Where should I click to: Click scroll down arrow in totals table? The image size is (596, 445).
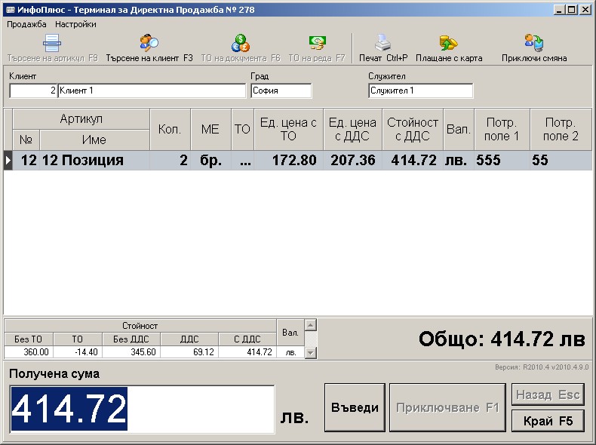[x=311, y=353]
